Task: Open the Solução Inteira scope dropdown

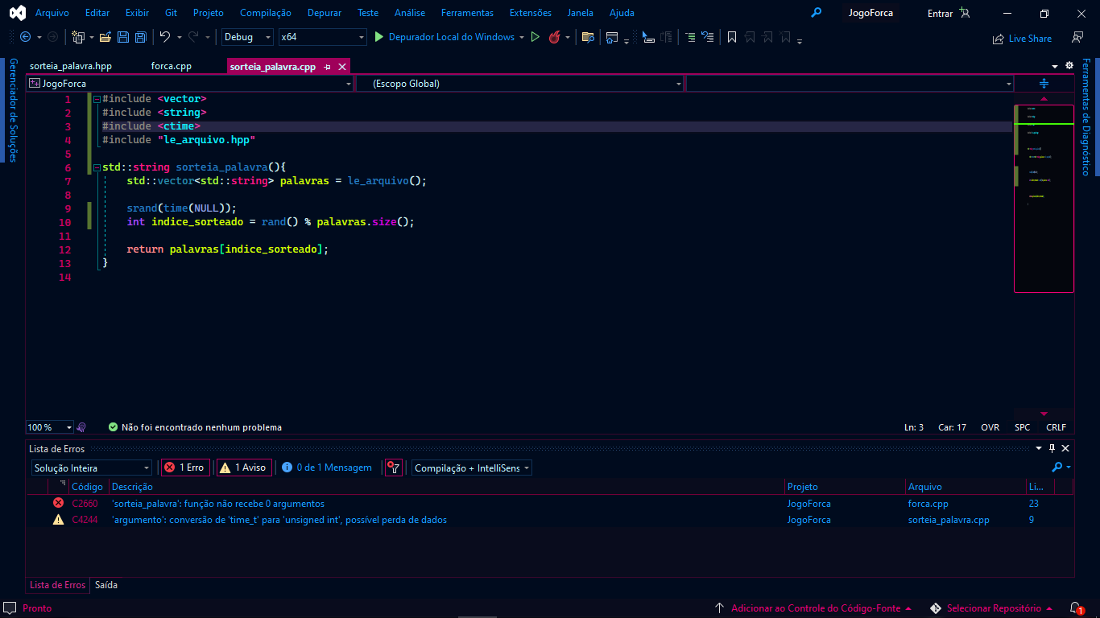Action: pyautogui.click(x=92, y=468)
